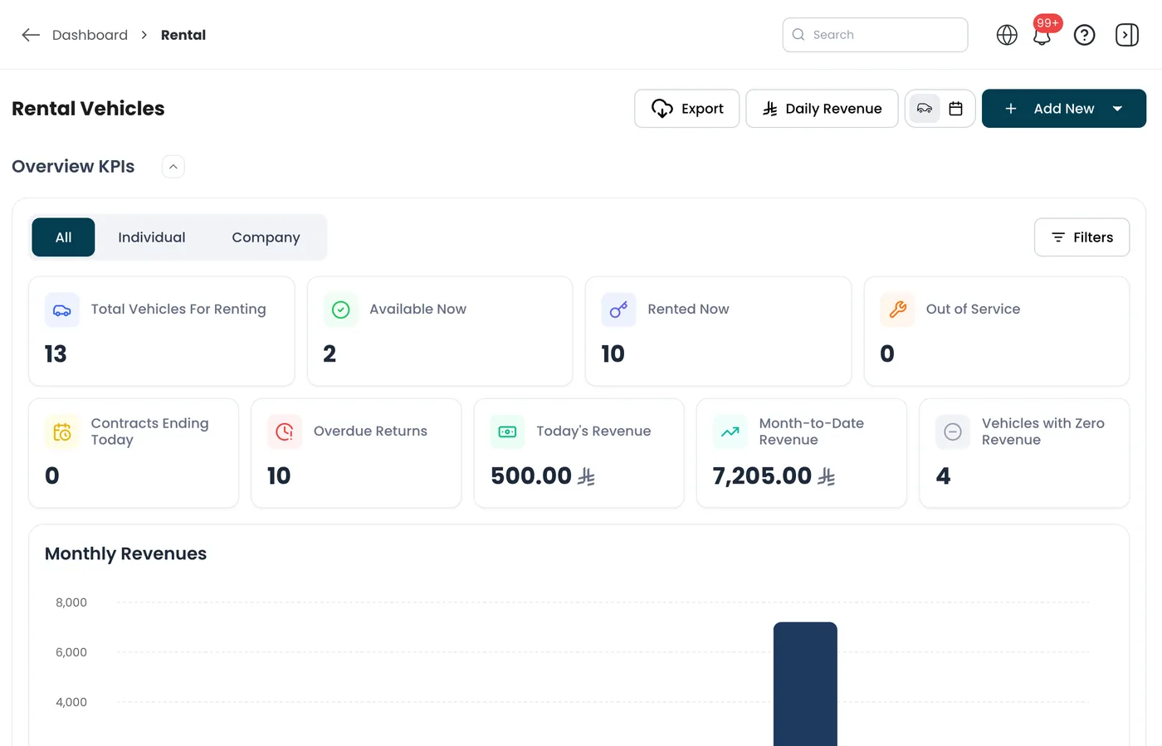Click the Vehicles with Zero Revenue icon
Viewport: 1162px width, 746px height.
[953, 432]
